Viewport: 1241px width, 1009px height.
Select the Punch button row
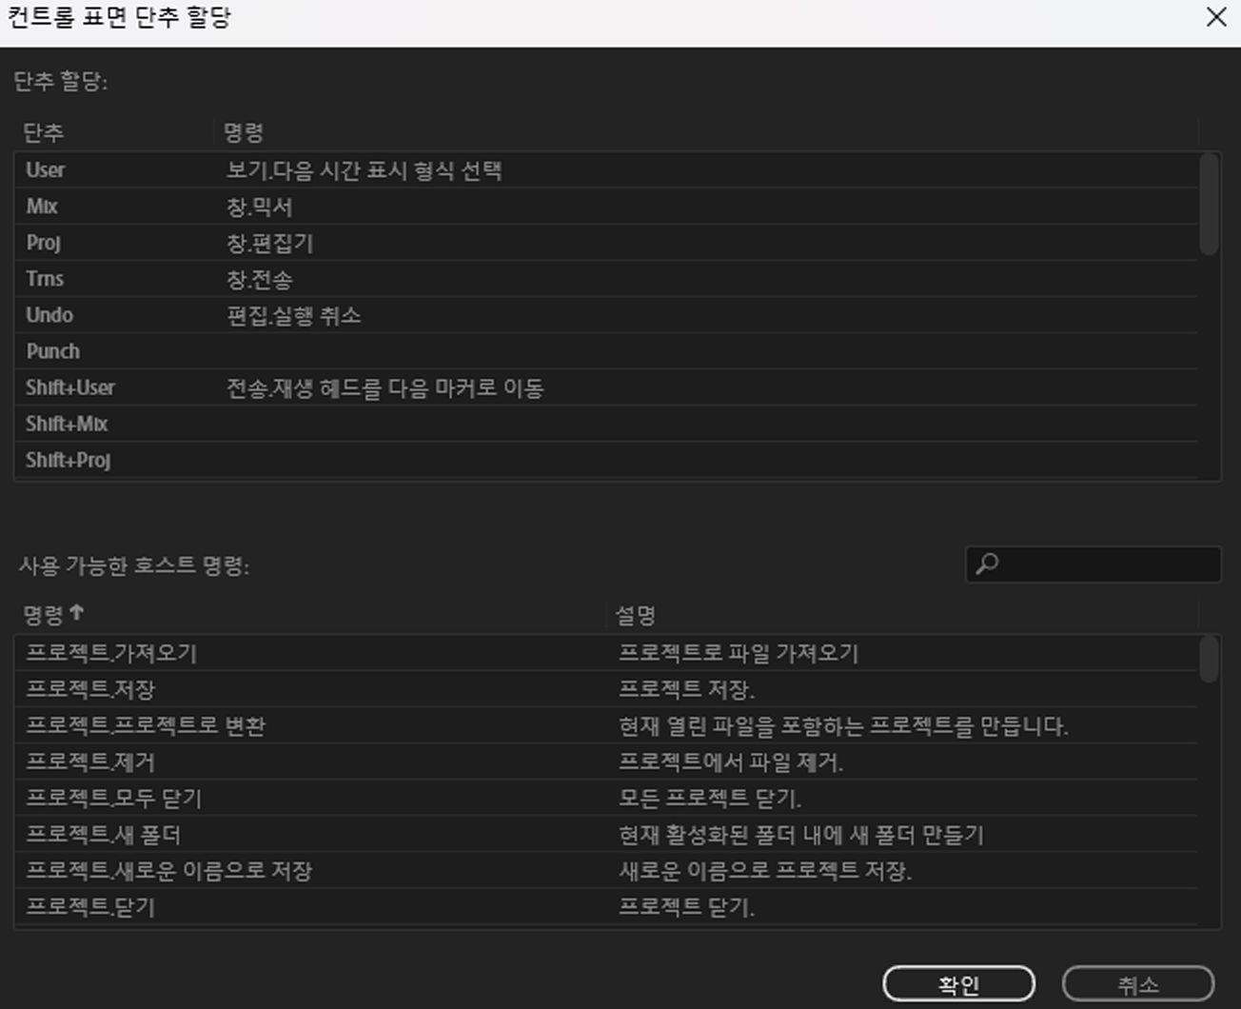tap(606, 351)
